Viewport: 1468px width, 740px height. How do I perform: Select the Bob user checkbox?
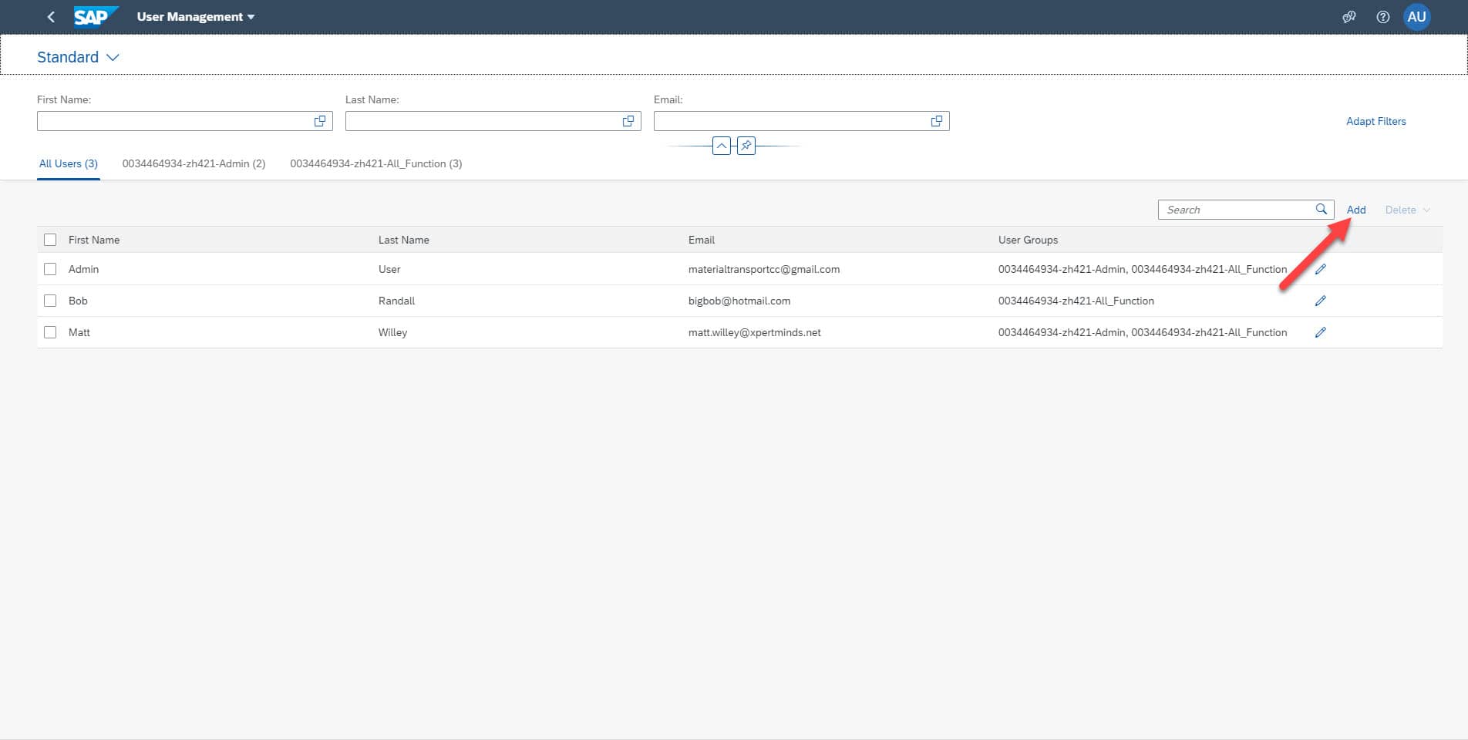coord(50,301)
